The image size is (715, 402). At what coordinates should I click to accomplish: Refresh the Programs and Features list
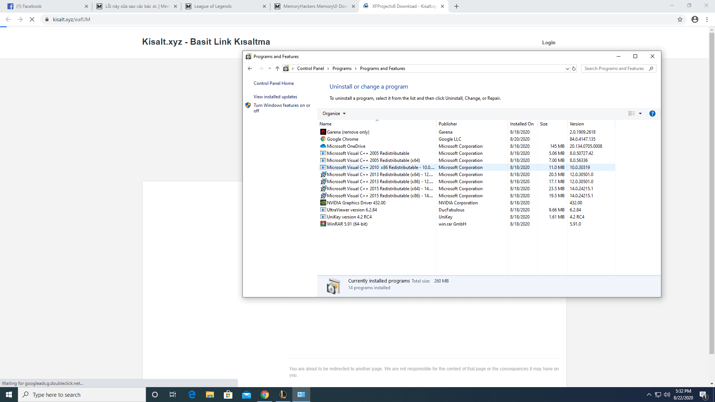[574, 68]
